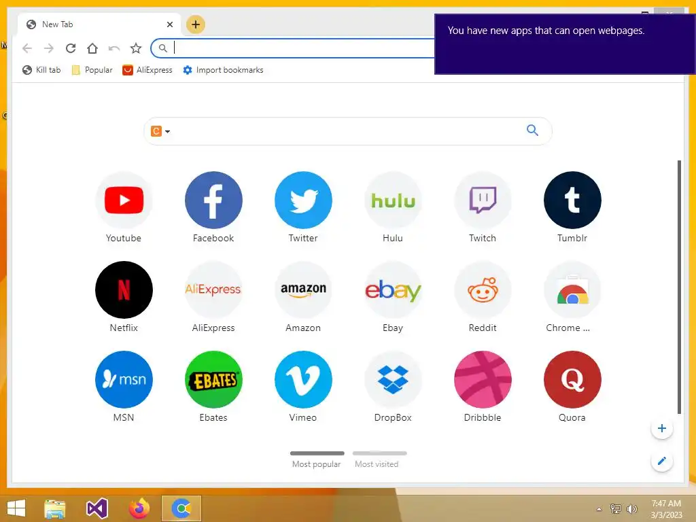The height and width of the screenshot is (522, 696).
Task: Open the taskbar clock showing 7:47 AM
Action: tap(666, 509)
